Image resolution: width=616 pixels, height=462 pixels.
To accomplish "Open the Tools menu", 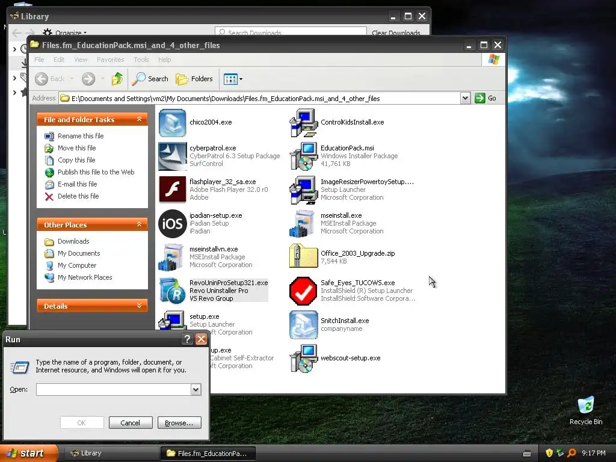I will point(141,60).
